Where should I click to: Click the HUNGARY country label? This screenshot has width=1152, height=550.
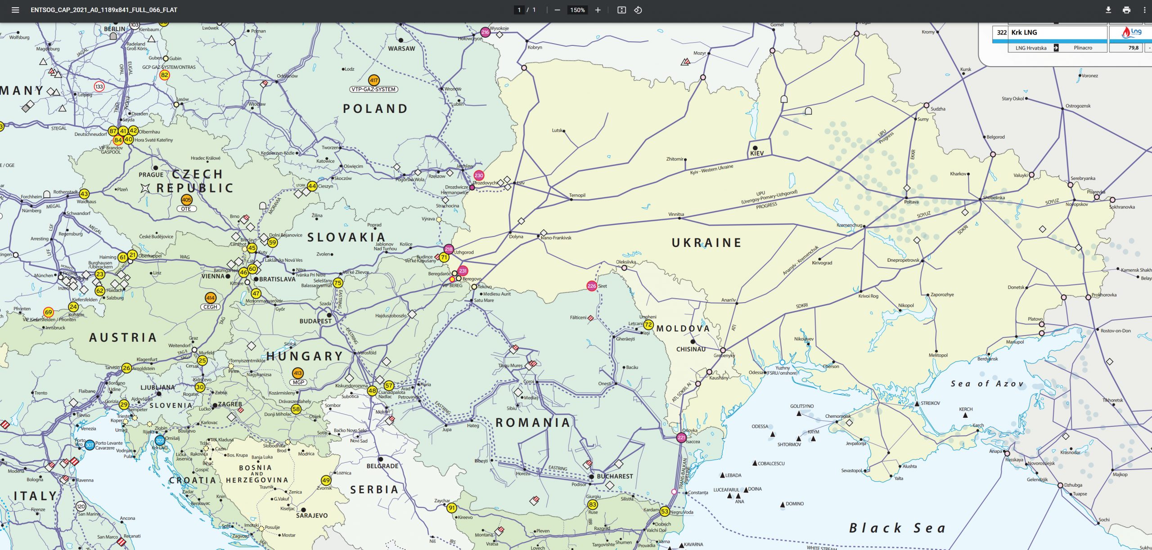[x=305, y=357]
